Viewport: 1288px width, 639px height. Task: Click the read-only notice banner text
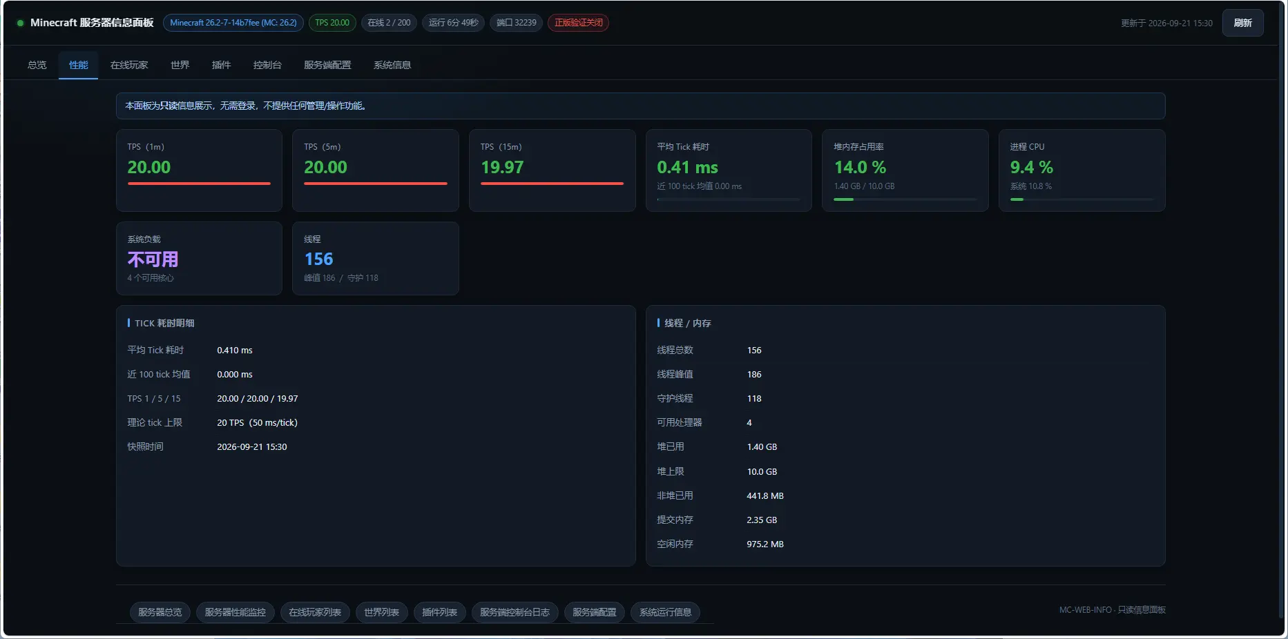[245, 106]
